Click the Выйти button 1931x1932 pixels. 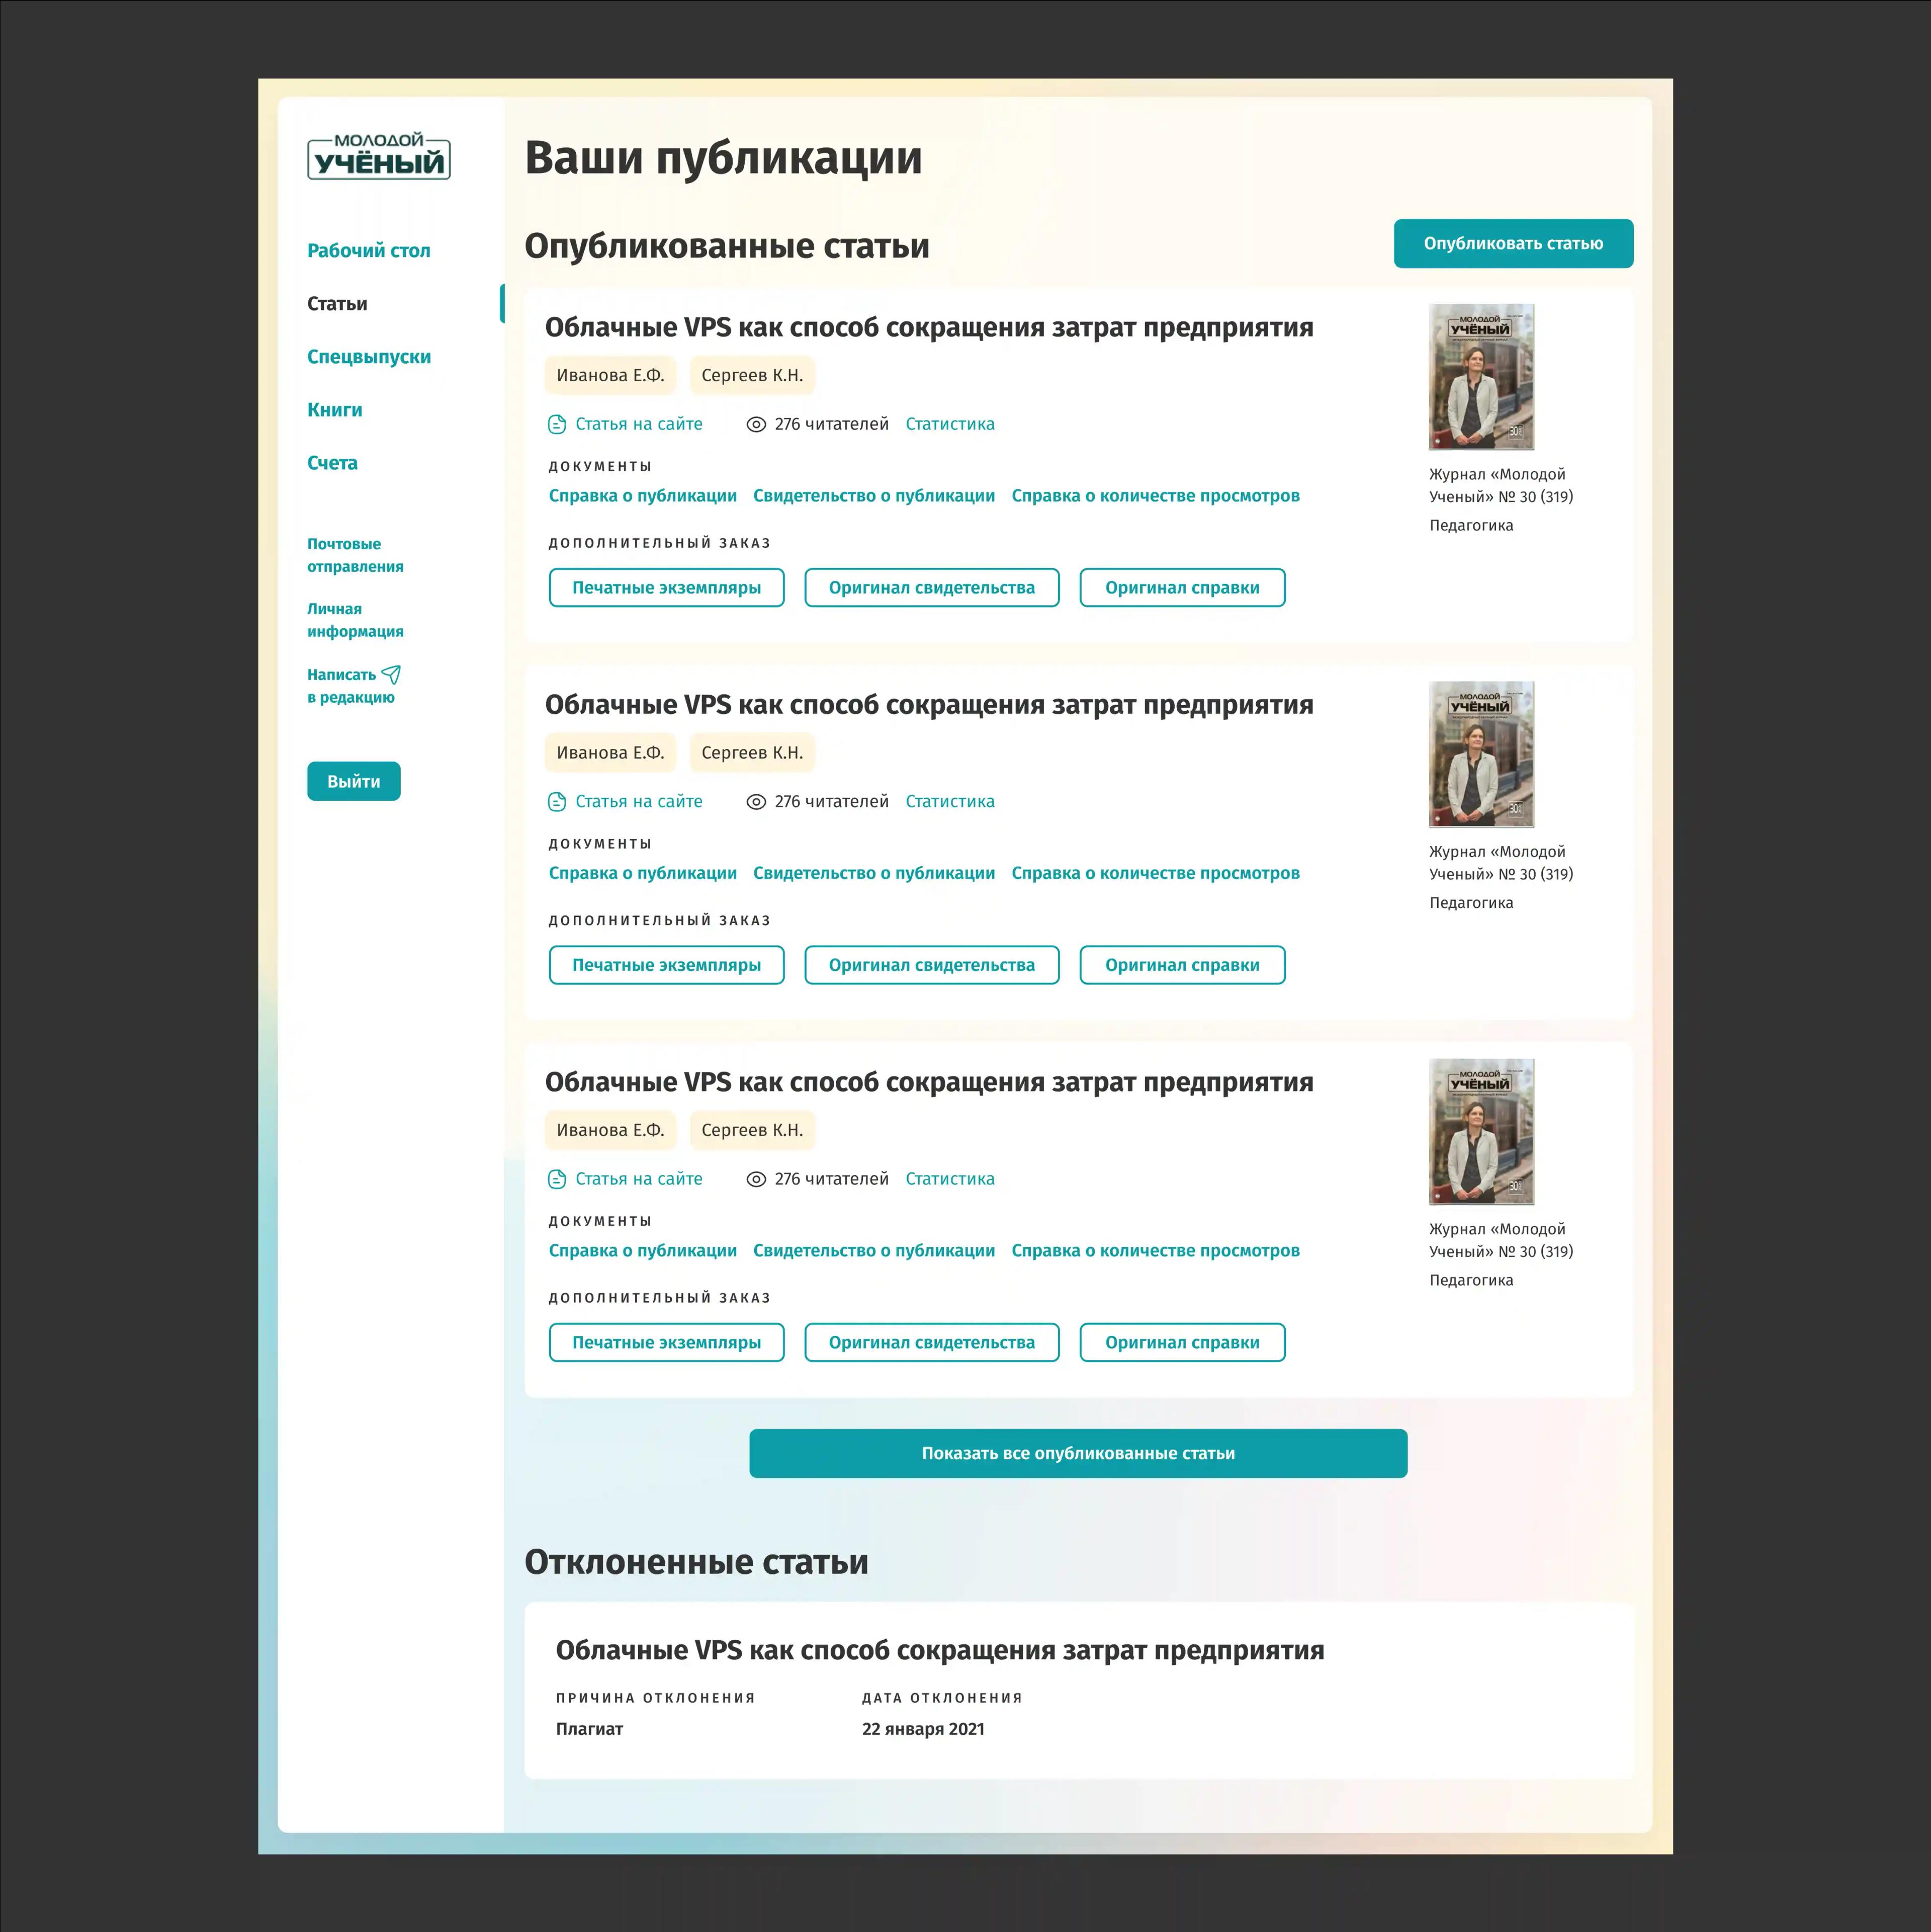[354, 782]
